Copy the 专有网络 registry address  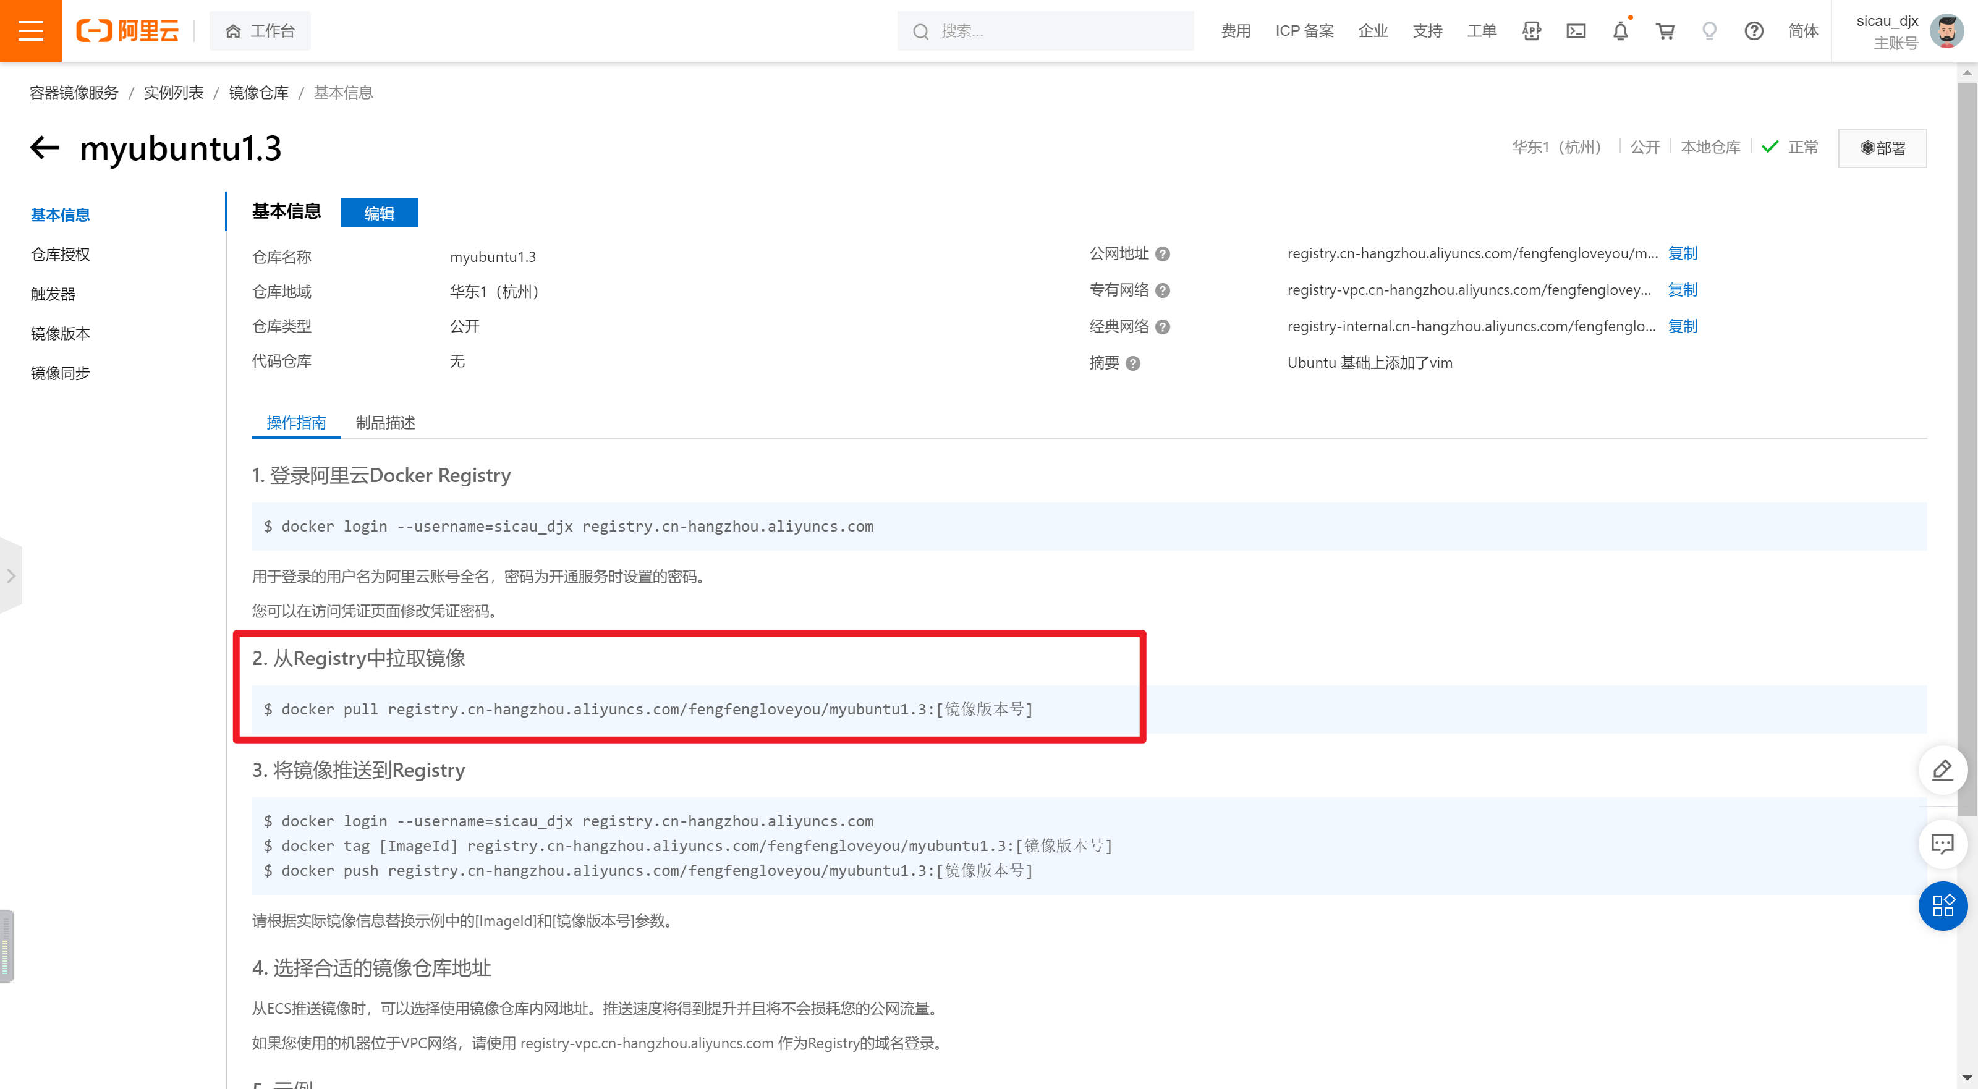(x=1683, y=289)
